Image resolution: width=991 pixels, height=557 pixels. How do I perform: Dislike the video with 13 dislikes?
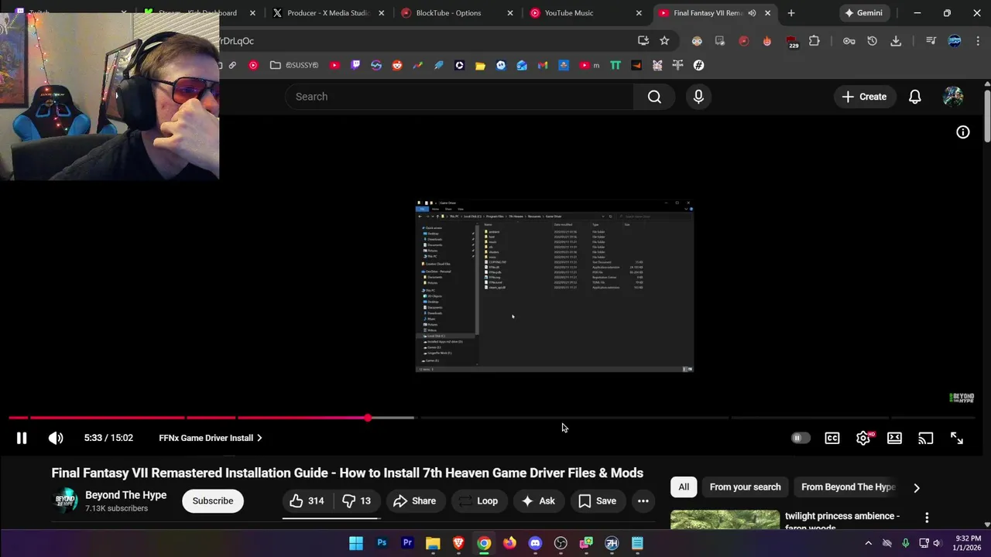tap(357, 501)
